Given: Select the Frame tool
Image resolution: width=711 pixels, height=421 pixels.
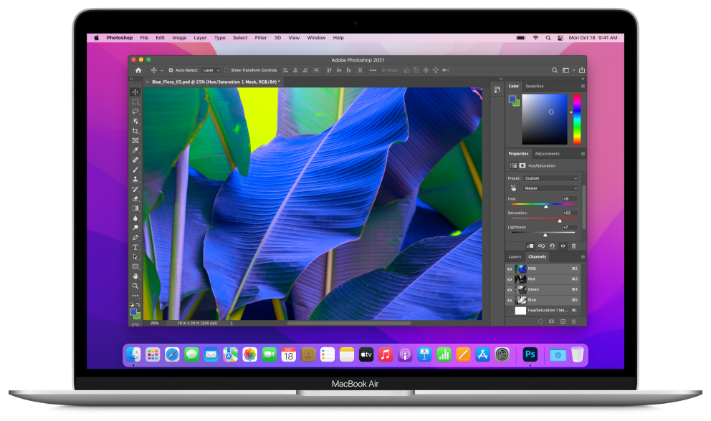Looking at the screenshot, I should (135, 140).
